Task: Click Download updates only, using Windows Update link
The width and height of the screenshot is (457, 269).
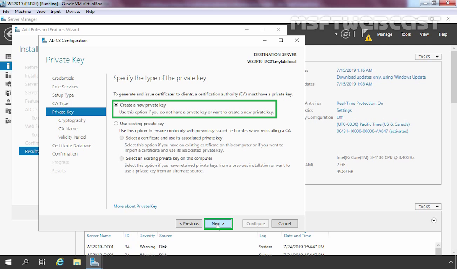Action: tap(381, 77)
